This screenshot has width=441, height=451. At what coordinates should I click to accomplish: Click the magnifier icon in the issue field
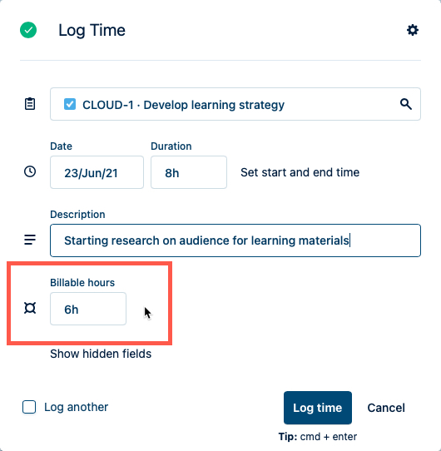click(405, 104)
